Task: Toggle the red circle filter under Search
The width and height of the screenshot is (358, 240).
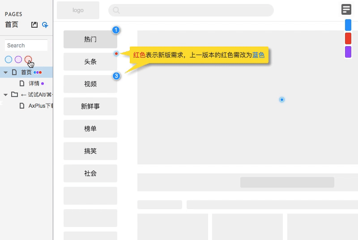Action: pyautogui.click(x=28, y=59)
